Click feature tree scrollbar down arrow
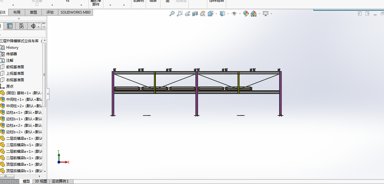384x184 pixels. coord(45,171)
